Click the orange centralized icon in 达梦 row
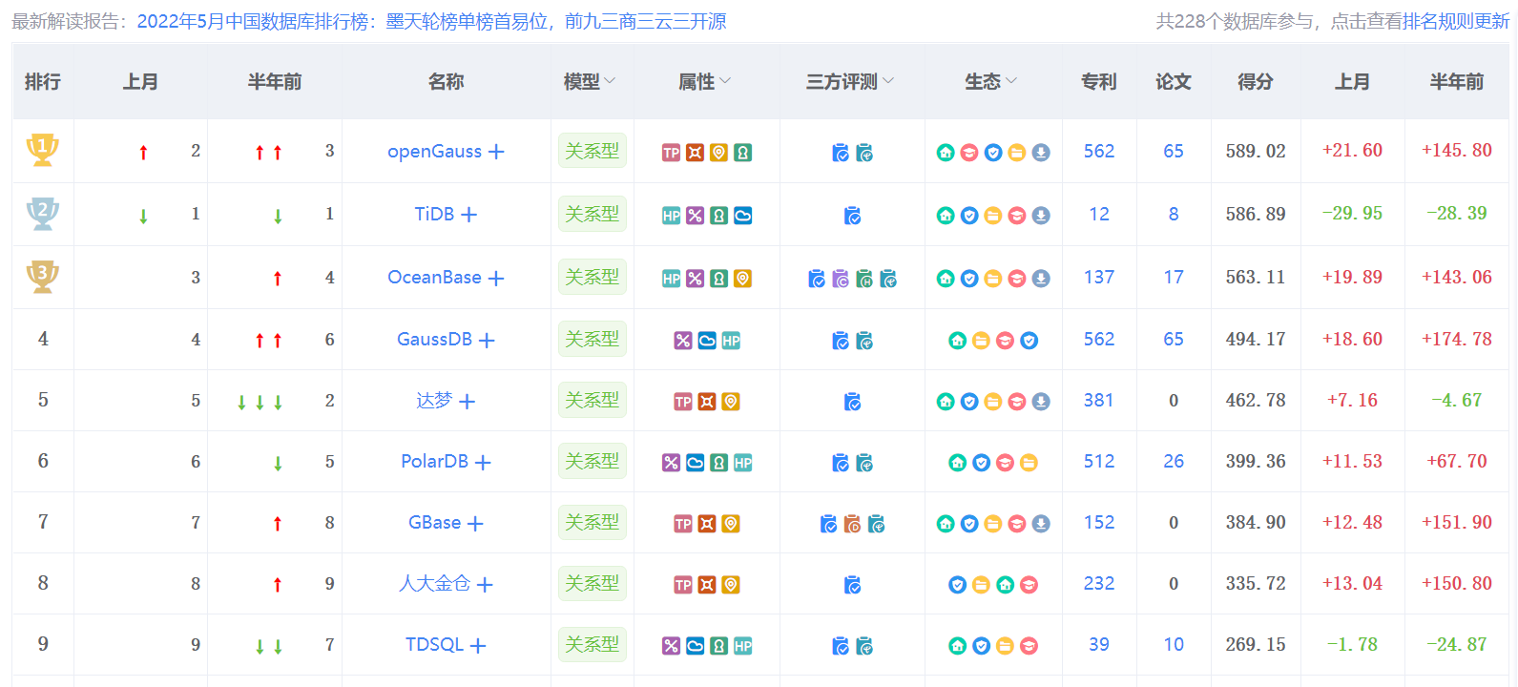The height and width of the screenshot is (687, 1518). [x=707, y=402]
